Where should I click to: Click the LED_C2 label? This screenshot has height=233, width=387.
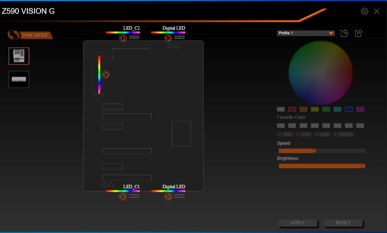tap(131, 28)
